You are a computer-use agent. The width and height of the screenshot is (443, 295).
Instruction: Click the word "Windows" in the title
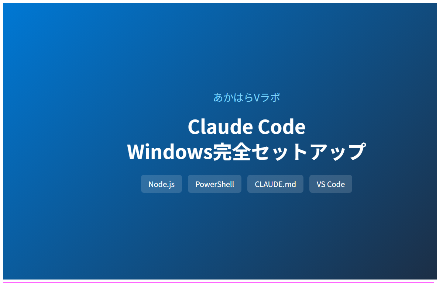(170, 152)
